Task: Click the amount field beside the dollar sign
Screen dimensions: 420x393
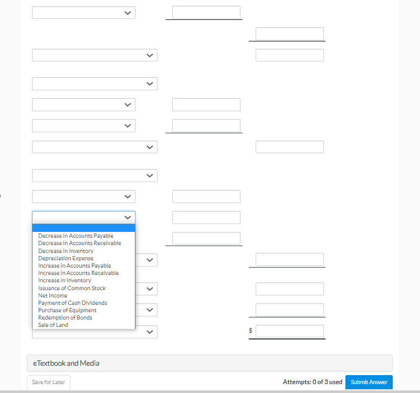Action: (x=290, y=331)
